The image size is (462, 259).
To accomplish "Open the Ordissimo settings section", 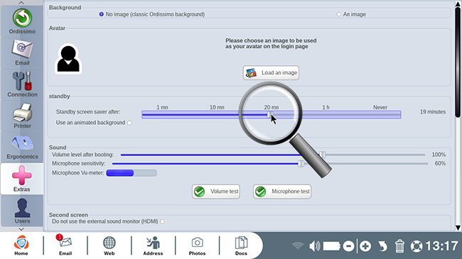I will point(22,21).
